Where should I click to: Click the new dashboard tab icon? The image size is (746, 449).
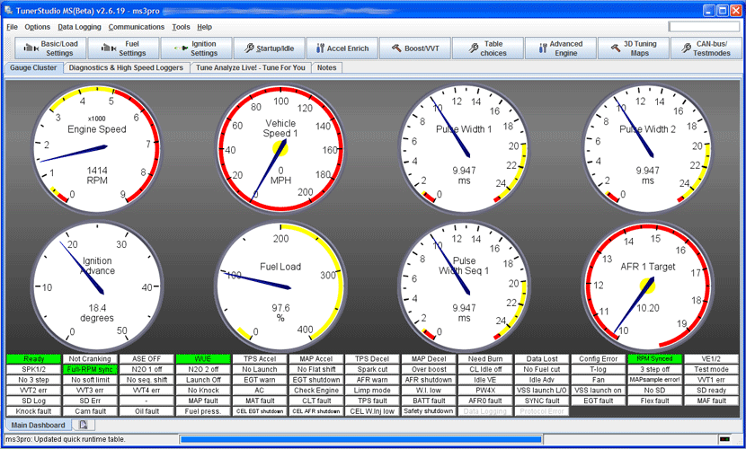point(82,425)
